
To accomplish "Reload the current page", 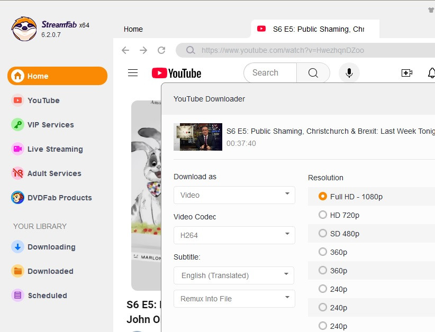I will point(161,50).
